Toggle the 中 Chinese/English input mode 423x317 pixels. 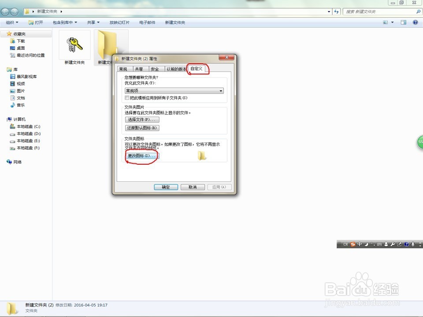(x=360, y=244)
